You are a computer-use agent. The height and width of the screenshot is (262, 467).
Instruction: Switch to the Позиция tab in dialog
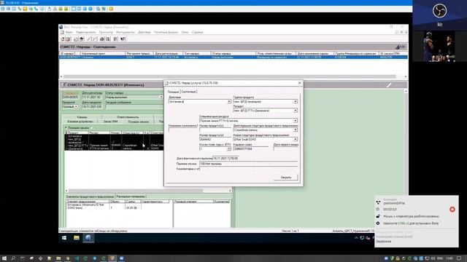point(173,92)
